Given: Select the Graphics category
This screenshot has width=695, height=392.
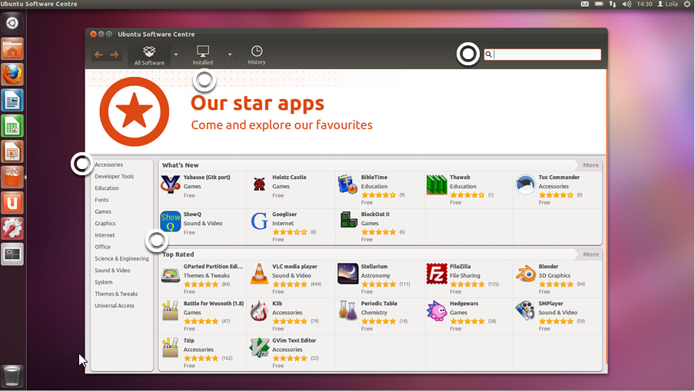Looking at the screenshot, I should (x=105, y=224).
